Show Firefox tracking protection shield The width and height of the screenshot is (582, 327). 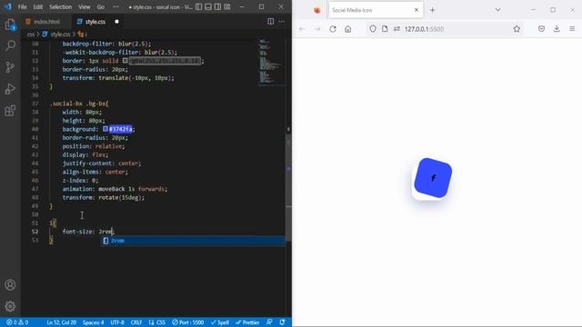(373, 29)
